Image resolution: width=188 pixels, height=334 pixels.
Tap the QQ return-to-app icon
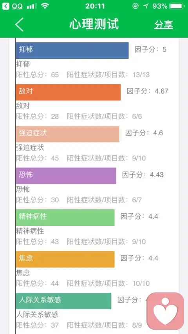(x=6, y=6)
